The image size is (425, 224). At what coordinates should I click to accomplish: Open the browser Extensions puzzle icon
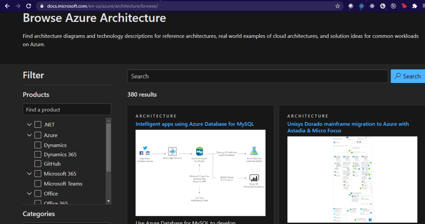coord(414,6)
